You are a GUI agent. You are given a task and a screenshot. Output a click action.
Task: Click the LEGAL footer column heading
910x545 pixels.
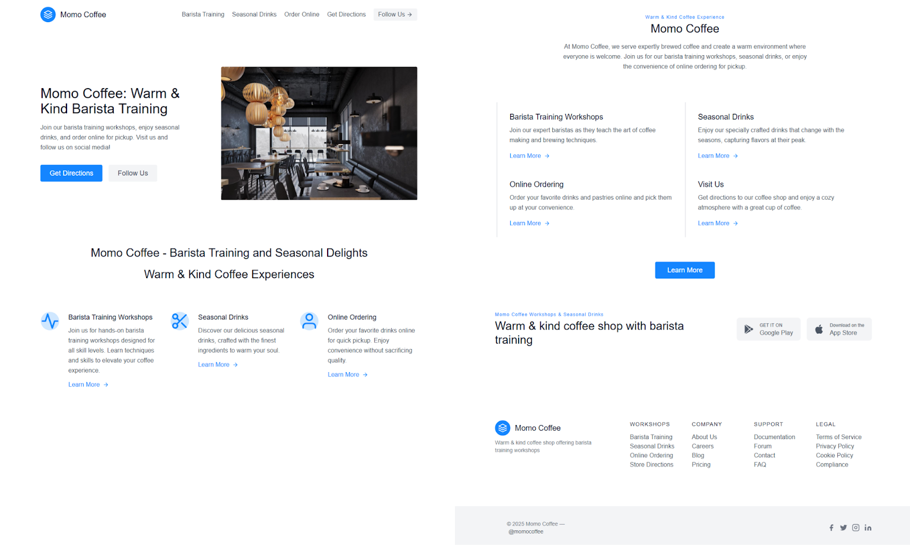[825, 424]
